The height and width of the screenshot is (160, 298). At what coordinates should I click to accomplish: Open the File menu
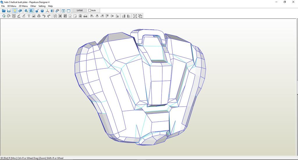[x=3, y=6]
